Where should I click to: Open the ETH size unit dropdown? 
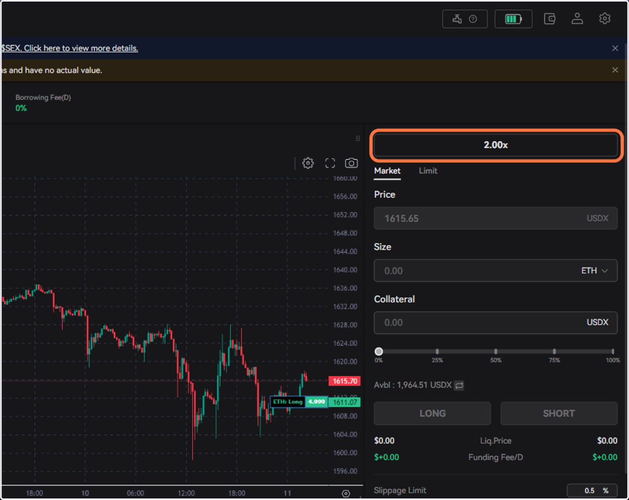tap(594, 271)
